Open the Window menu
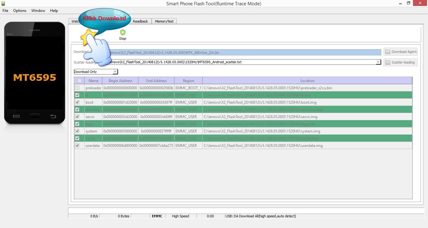Screen dimensions: 428x228 38,10
